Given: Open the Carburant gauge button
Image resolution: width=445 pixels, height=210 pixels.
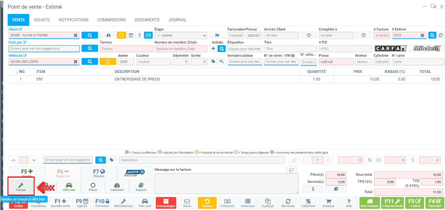Looking at the screenshot, I should coord(117,186).
